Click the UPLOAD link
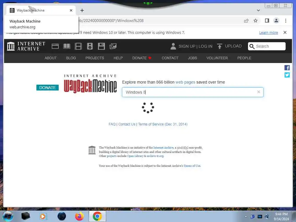Screen dimensions: 296x222 (233, 46)
